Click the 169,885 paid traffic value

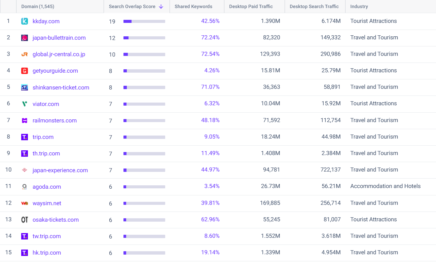tap(270, 203)
